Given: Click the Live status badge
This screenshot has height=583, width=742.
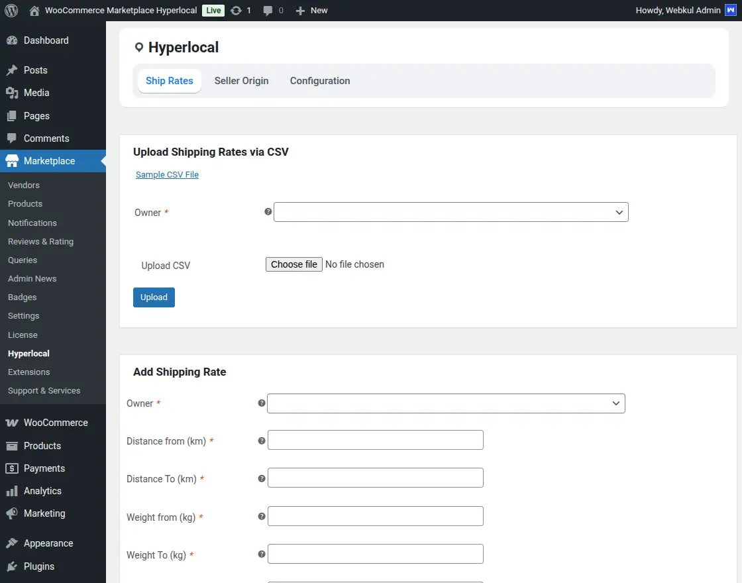Looking at the screenshot, I should click(213, 11).
